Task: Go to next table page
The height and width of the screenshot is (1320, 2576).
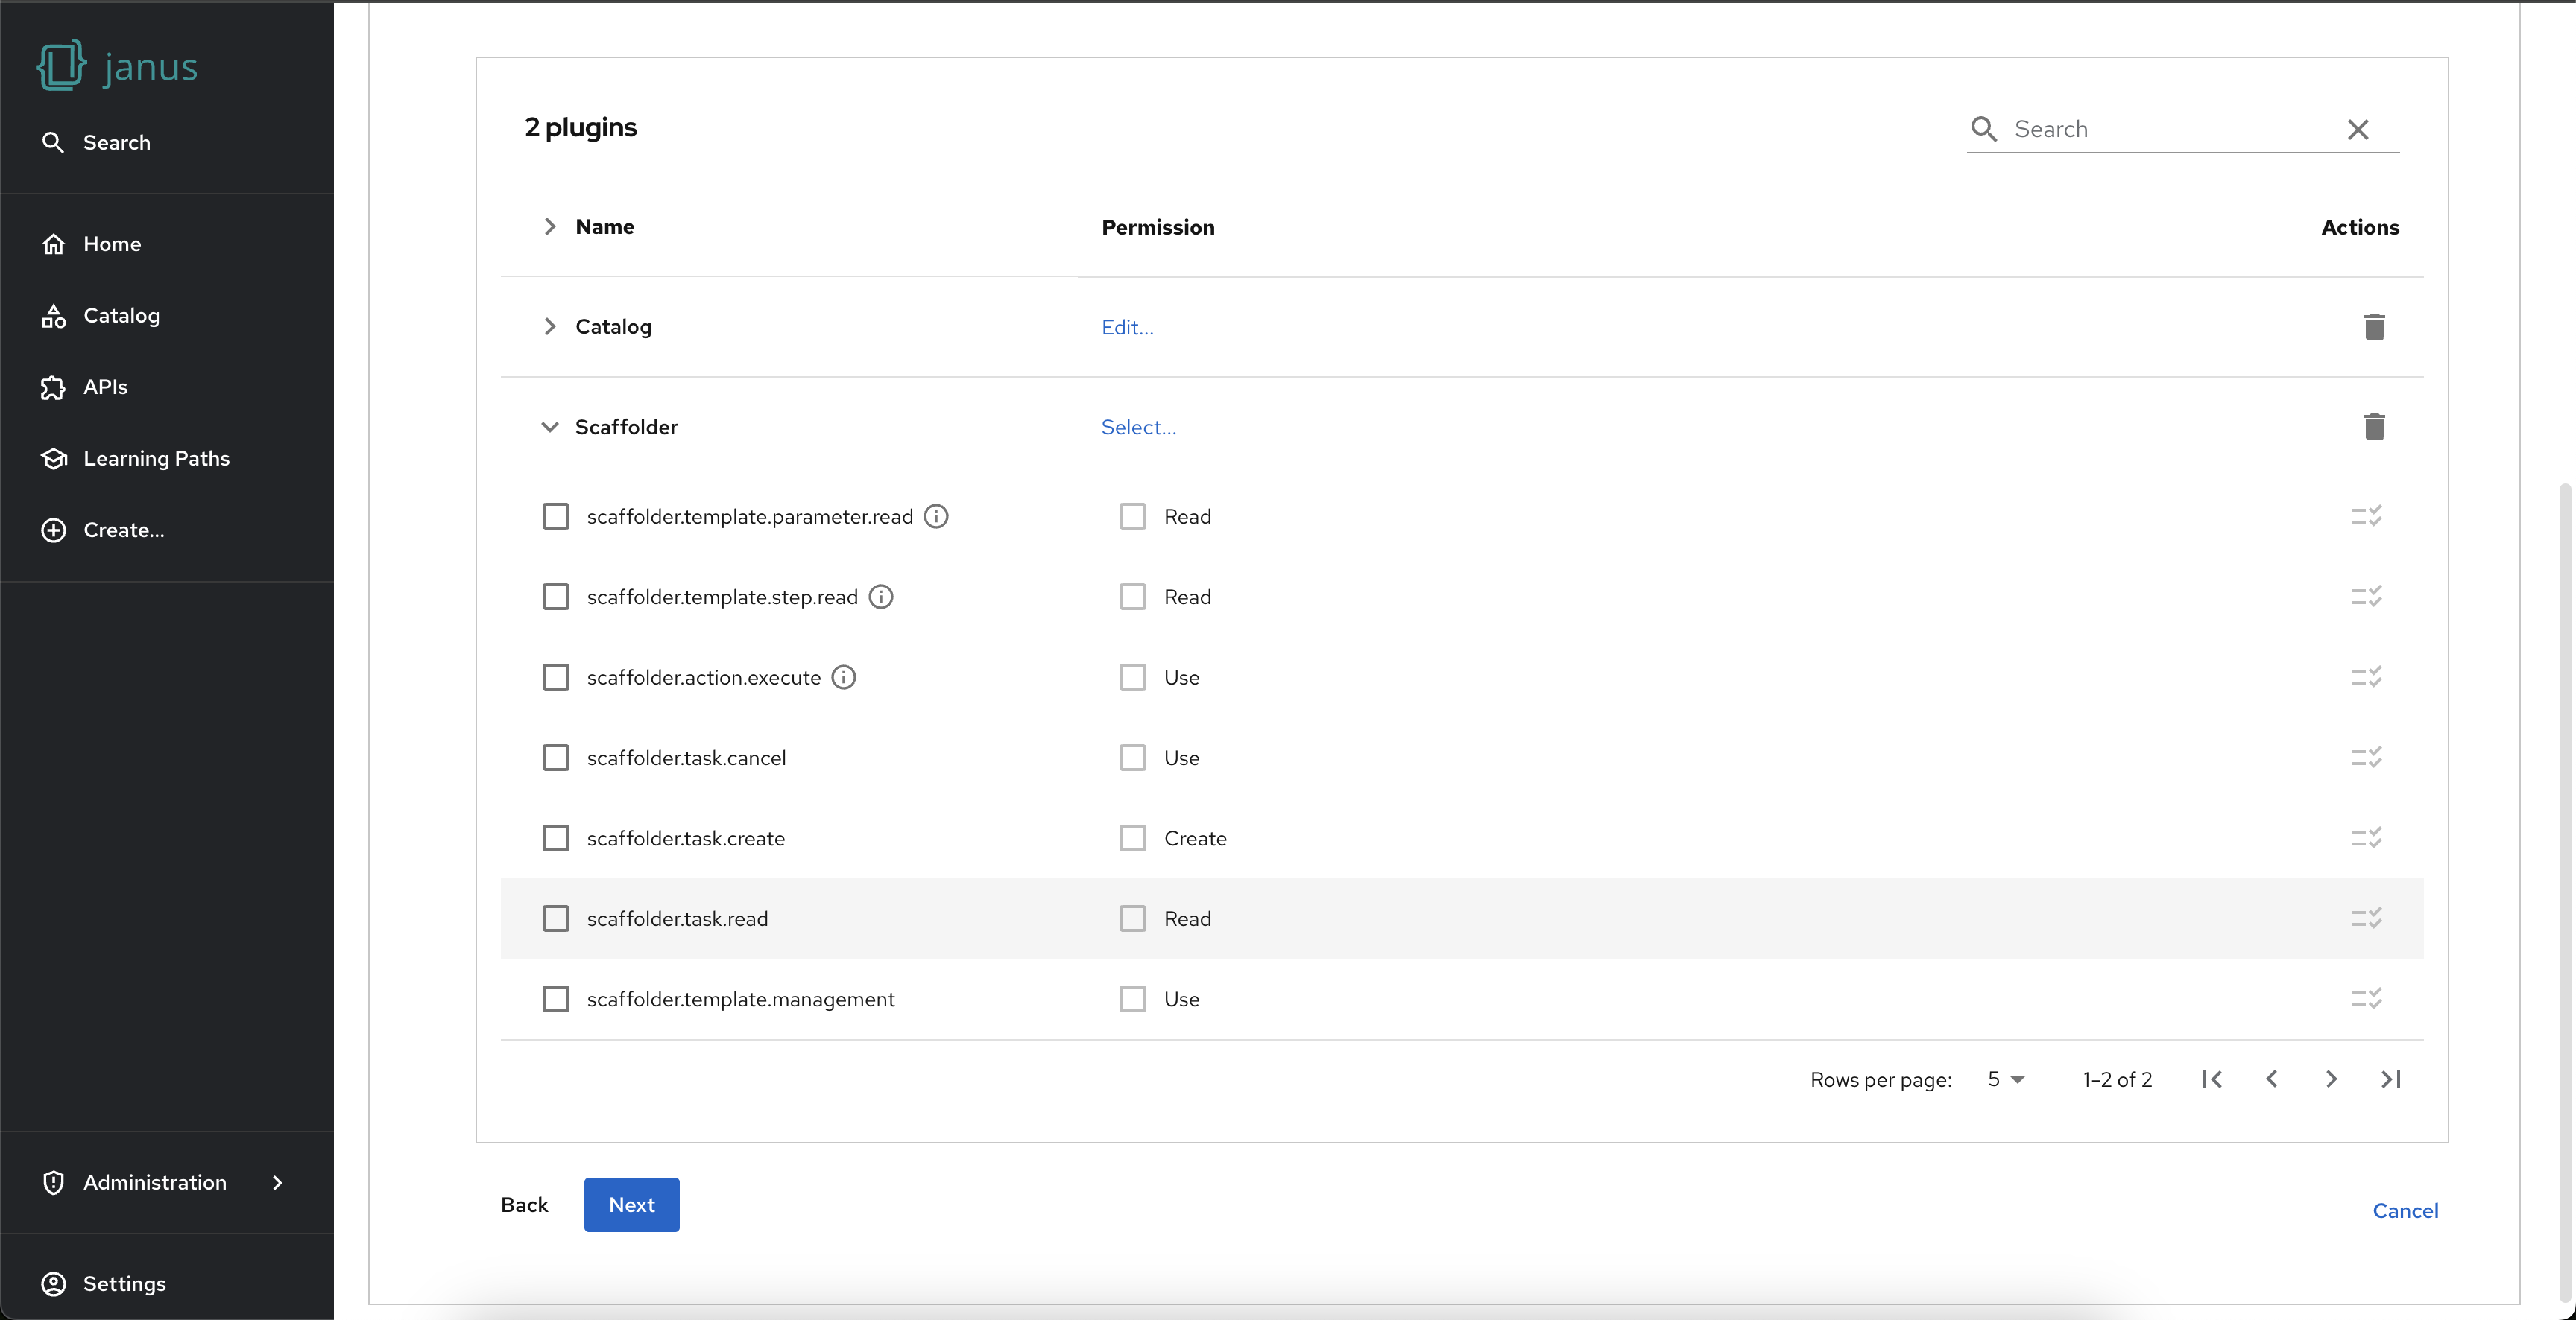Action: (2331, 1079)
